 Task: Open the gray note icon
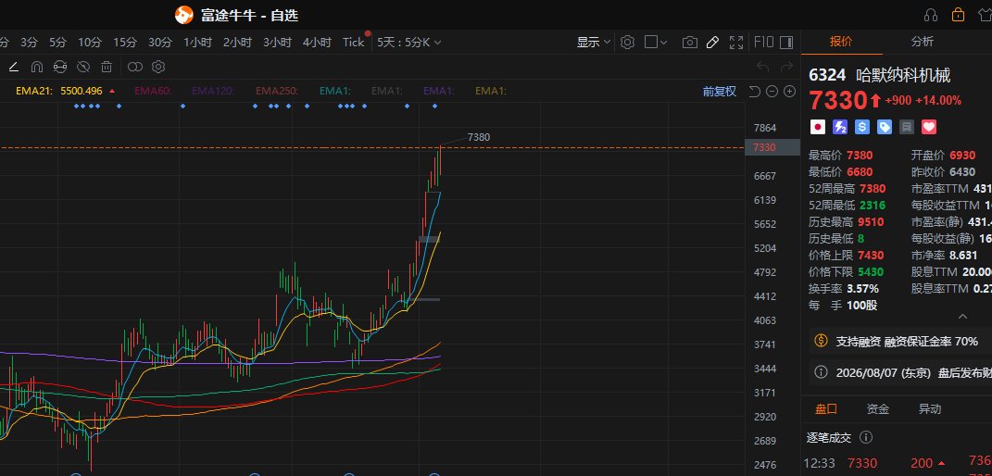907,127
